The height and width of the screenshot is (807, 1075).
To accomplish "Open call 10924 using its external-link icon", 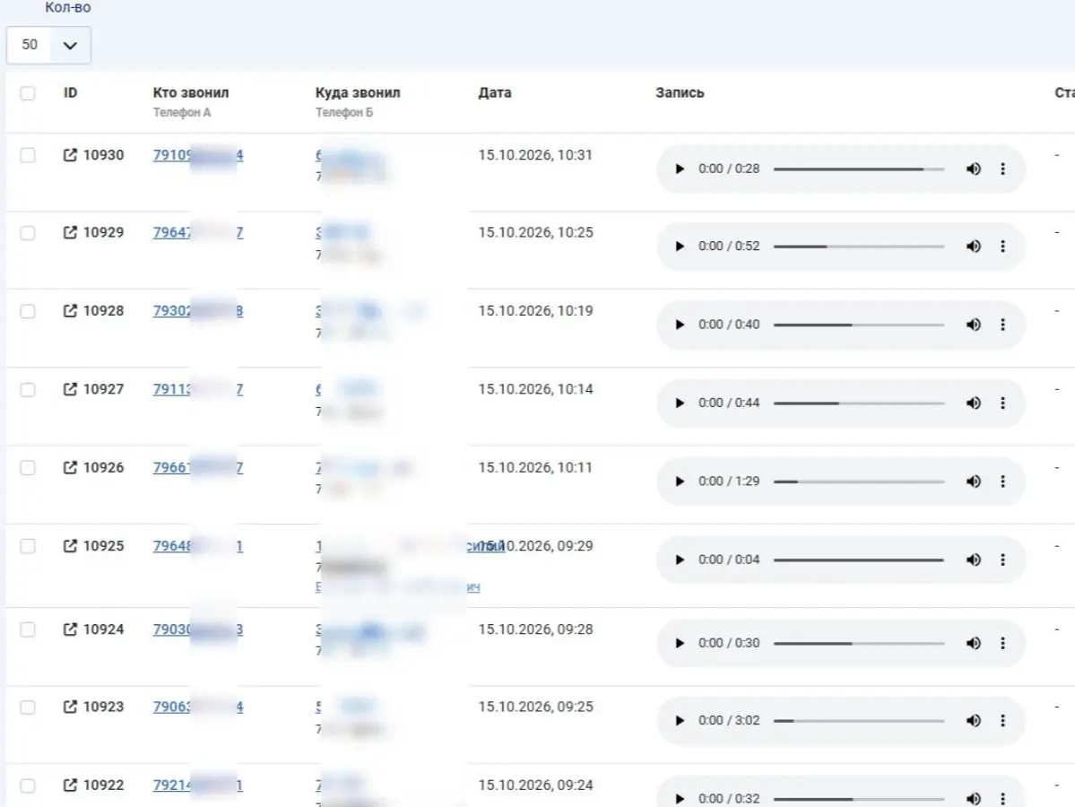I will [x=70, y=629].
